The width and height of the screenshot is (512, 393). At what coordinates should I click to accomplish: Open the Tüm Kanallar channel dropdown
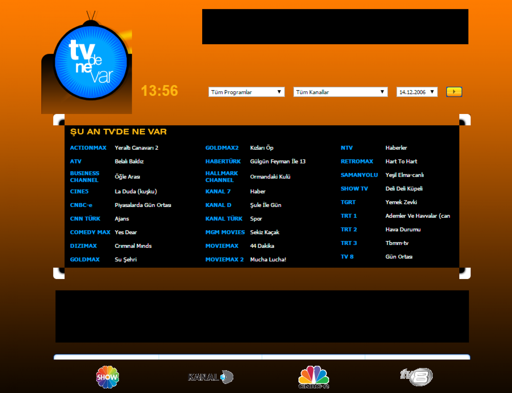click(340, 92)
